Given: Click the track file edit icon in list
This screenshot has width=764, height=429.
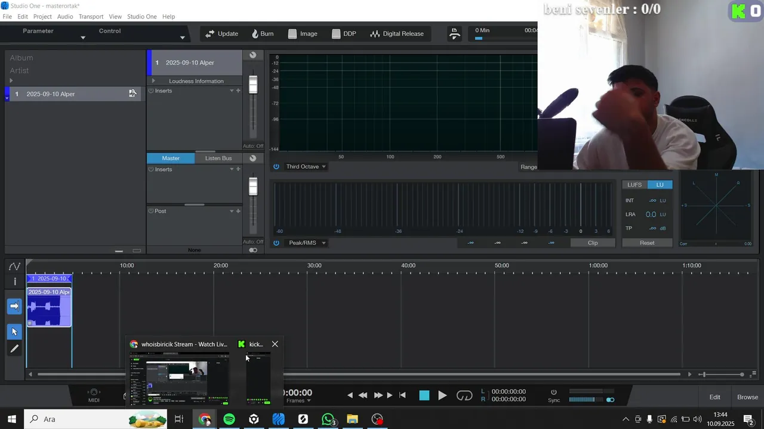Looking at the screenshot, I should (133, 94).
